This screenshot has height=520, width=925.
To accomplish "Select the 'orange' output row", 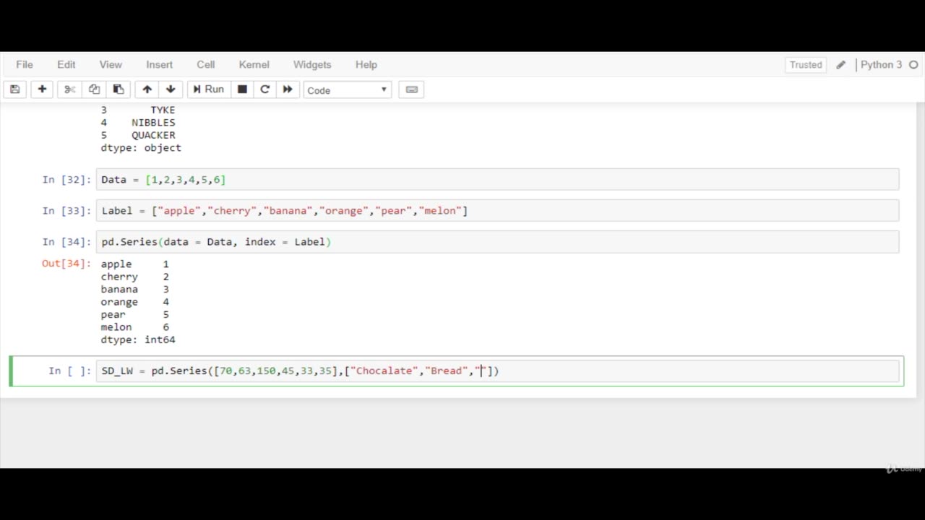I will coord(134,302).
